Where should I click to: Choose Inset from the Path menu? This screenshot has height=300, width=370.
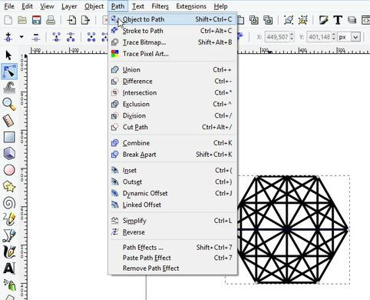pyautogui.click(x=173, y=171)
